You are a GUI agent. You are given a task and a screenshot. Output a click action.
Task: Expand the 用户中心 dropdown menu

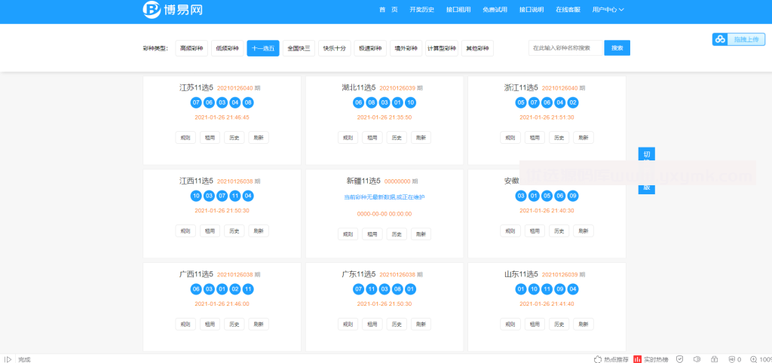point(608,10)
